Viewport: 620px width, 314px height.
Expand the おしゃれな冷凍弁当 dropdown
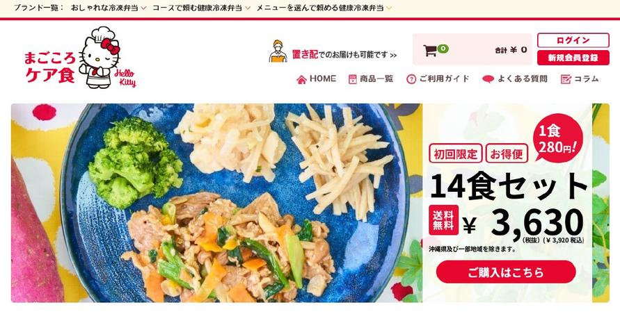click(x=109, y=8)
